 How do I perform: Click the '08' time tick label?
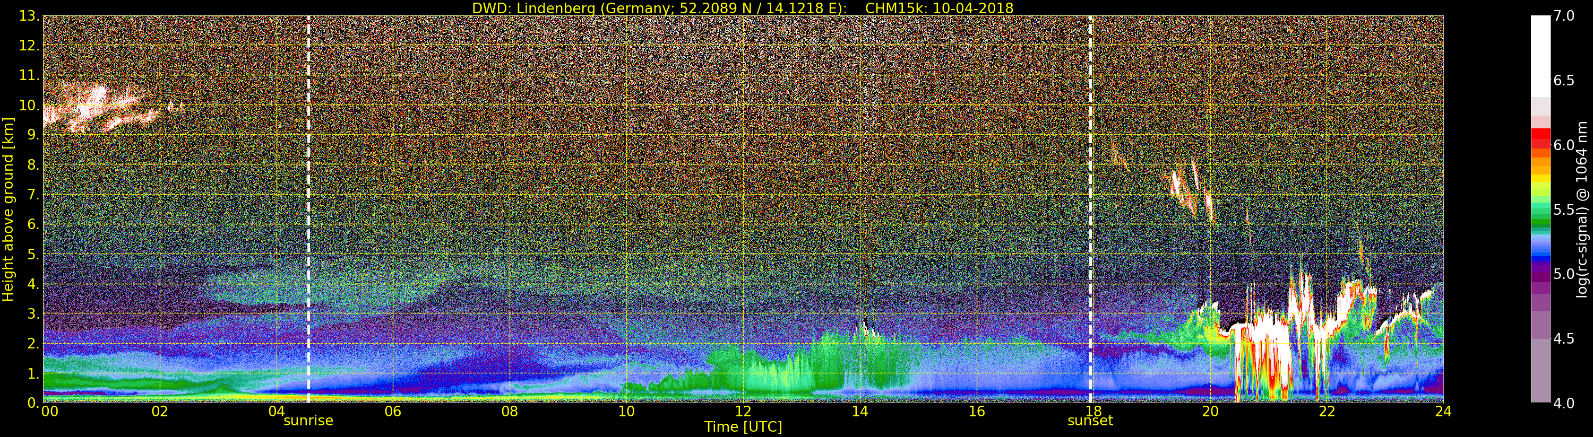pyautogui.click(x=510, y=411)
